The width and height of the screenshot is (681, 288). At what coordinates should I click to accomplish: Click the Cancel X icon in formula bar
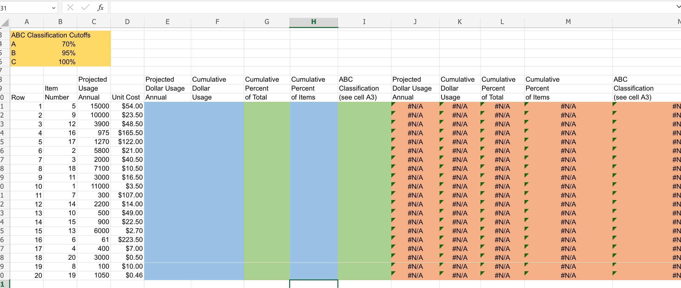[70, 8]
